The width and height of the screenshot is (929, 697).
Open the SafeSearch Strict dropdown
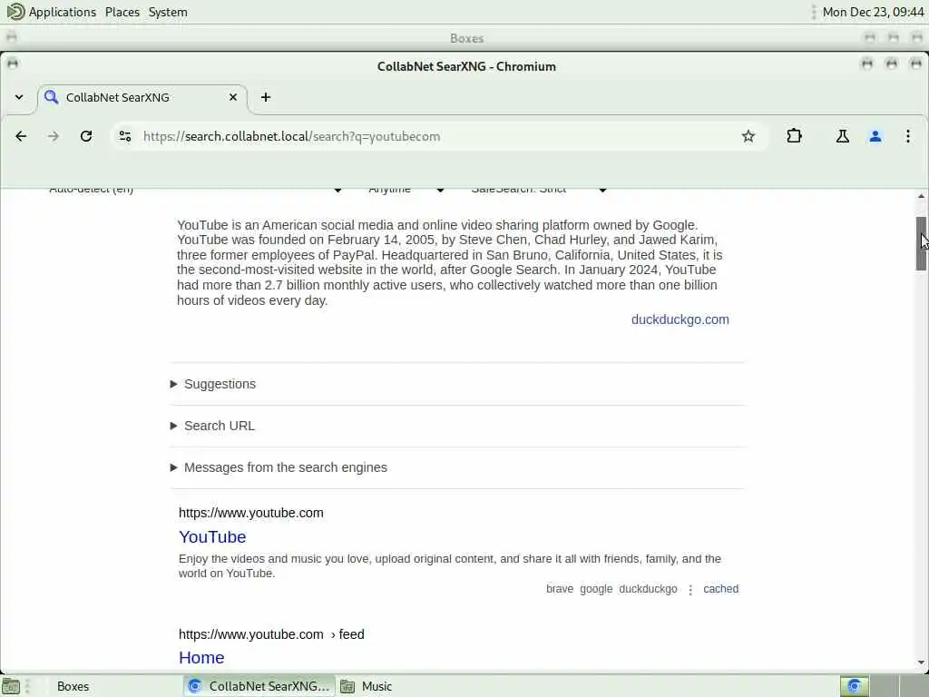539,190
